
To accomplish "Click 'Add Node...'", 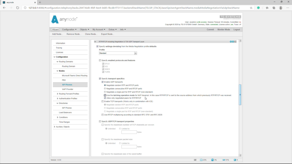I will (x=57, y=34).
